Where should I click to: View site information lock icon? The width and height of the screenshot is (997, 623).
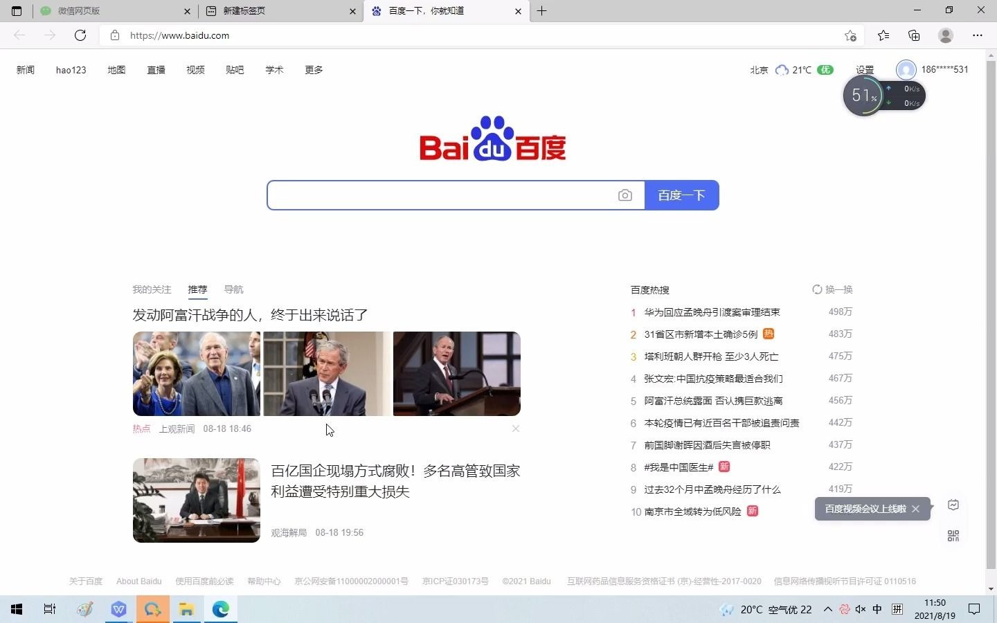115,35
